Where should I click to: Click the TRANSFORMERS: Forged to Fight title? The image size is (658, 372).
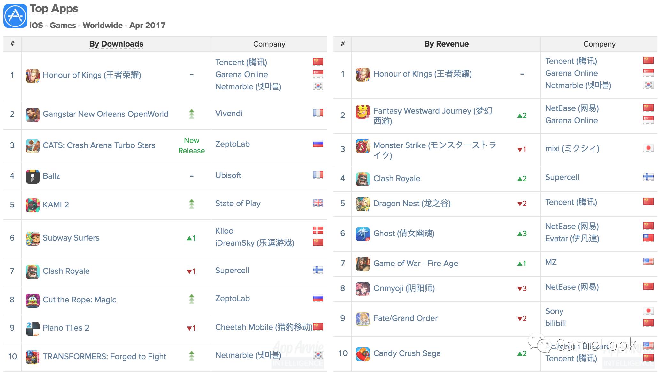click(104, 357)
